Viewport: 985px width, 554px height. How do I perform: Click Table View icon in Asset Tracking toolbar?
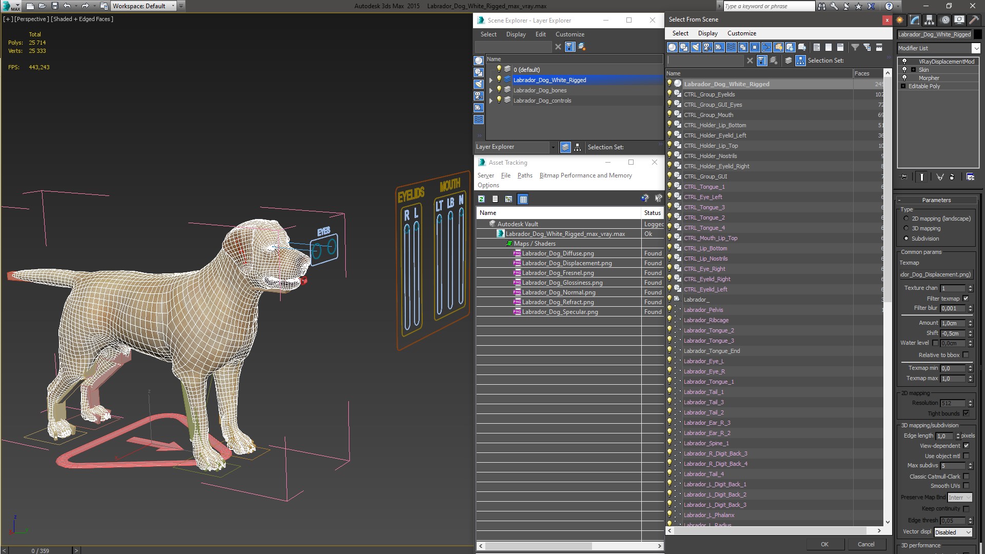(x=523, y=199)
